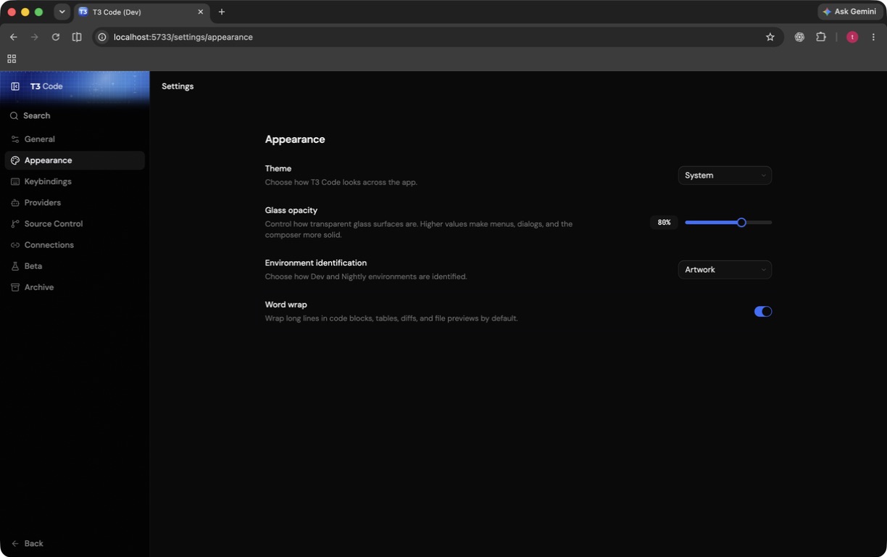
Task: Click the Appearance heading
Action: 295,139
